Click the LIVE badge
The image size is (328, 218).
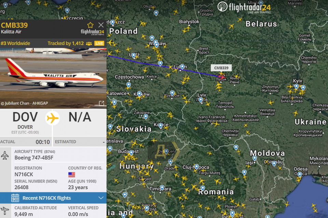coord(99,43)
